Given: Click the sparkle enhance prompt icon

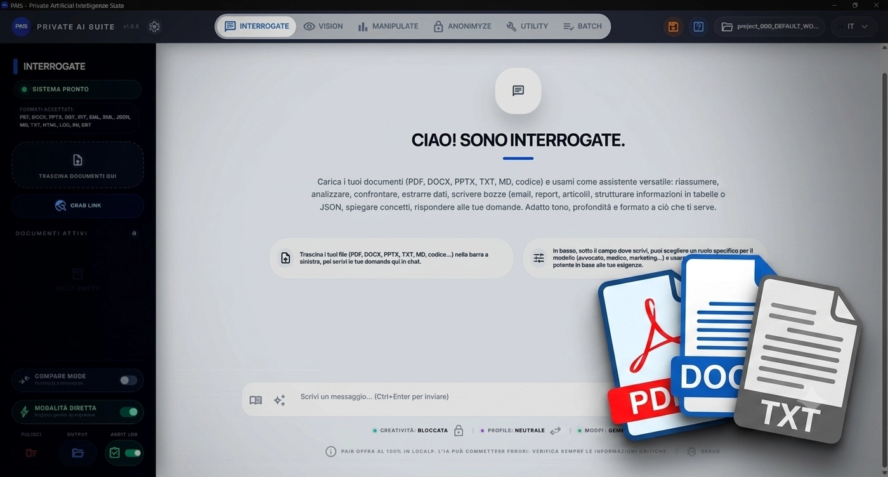Looking at the screenshot, I should (x=279, y=400).
